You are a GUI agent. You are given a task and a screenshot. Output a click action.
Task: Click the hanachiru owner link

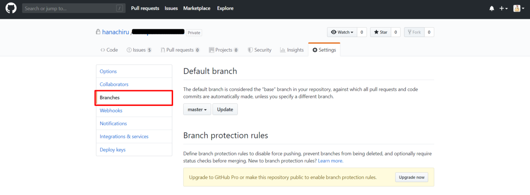(x=115, y=32)
